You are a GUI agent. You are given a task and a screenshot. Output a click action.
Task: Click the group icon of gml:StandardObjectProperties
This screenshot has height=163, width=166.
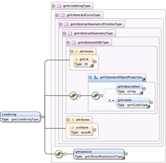pyautogui.click(x=96, y=77)
